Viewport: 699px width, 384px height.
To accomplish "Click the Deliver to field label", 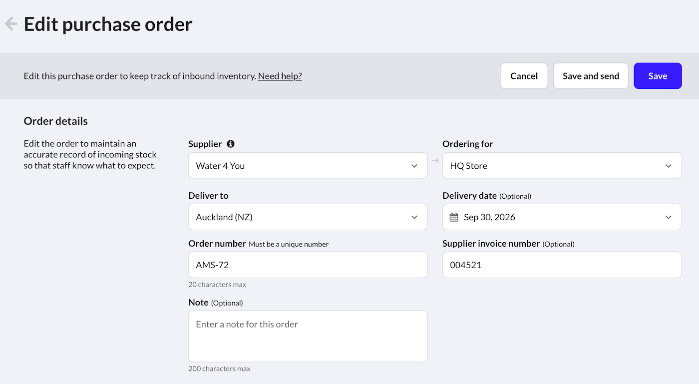I will tap(208, 195).
